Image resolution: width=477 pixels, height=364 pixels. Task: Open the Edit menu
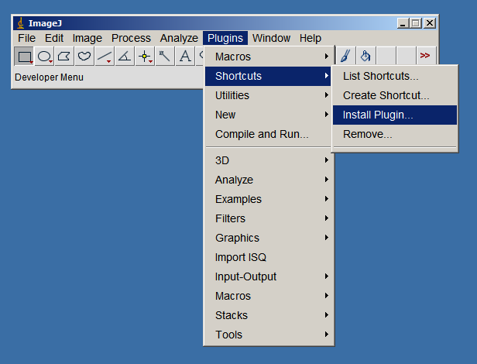click(x=54, y=38)
